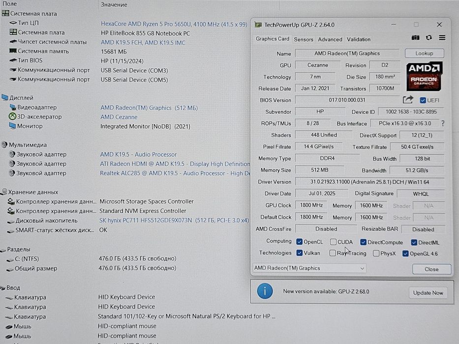Click the Standard NVM Express Controller value

tap(143, 211)
